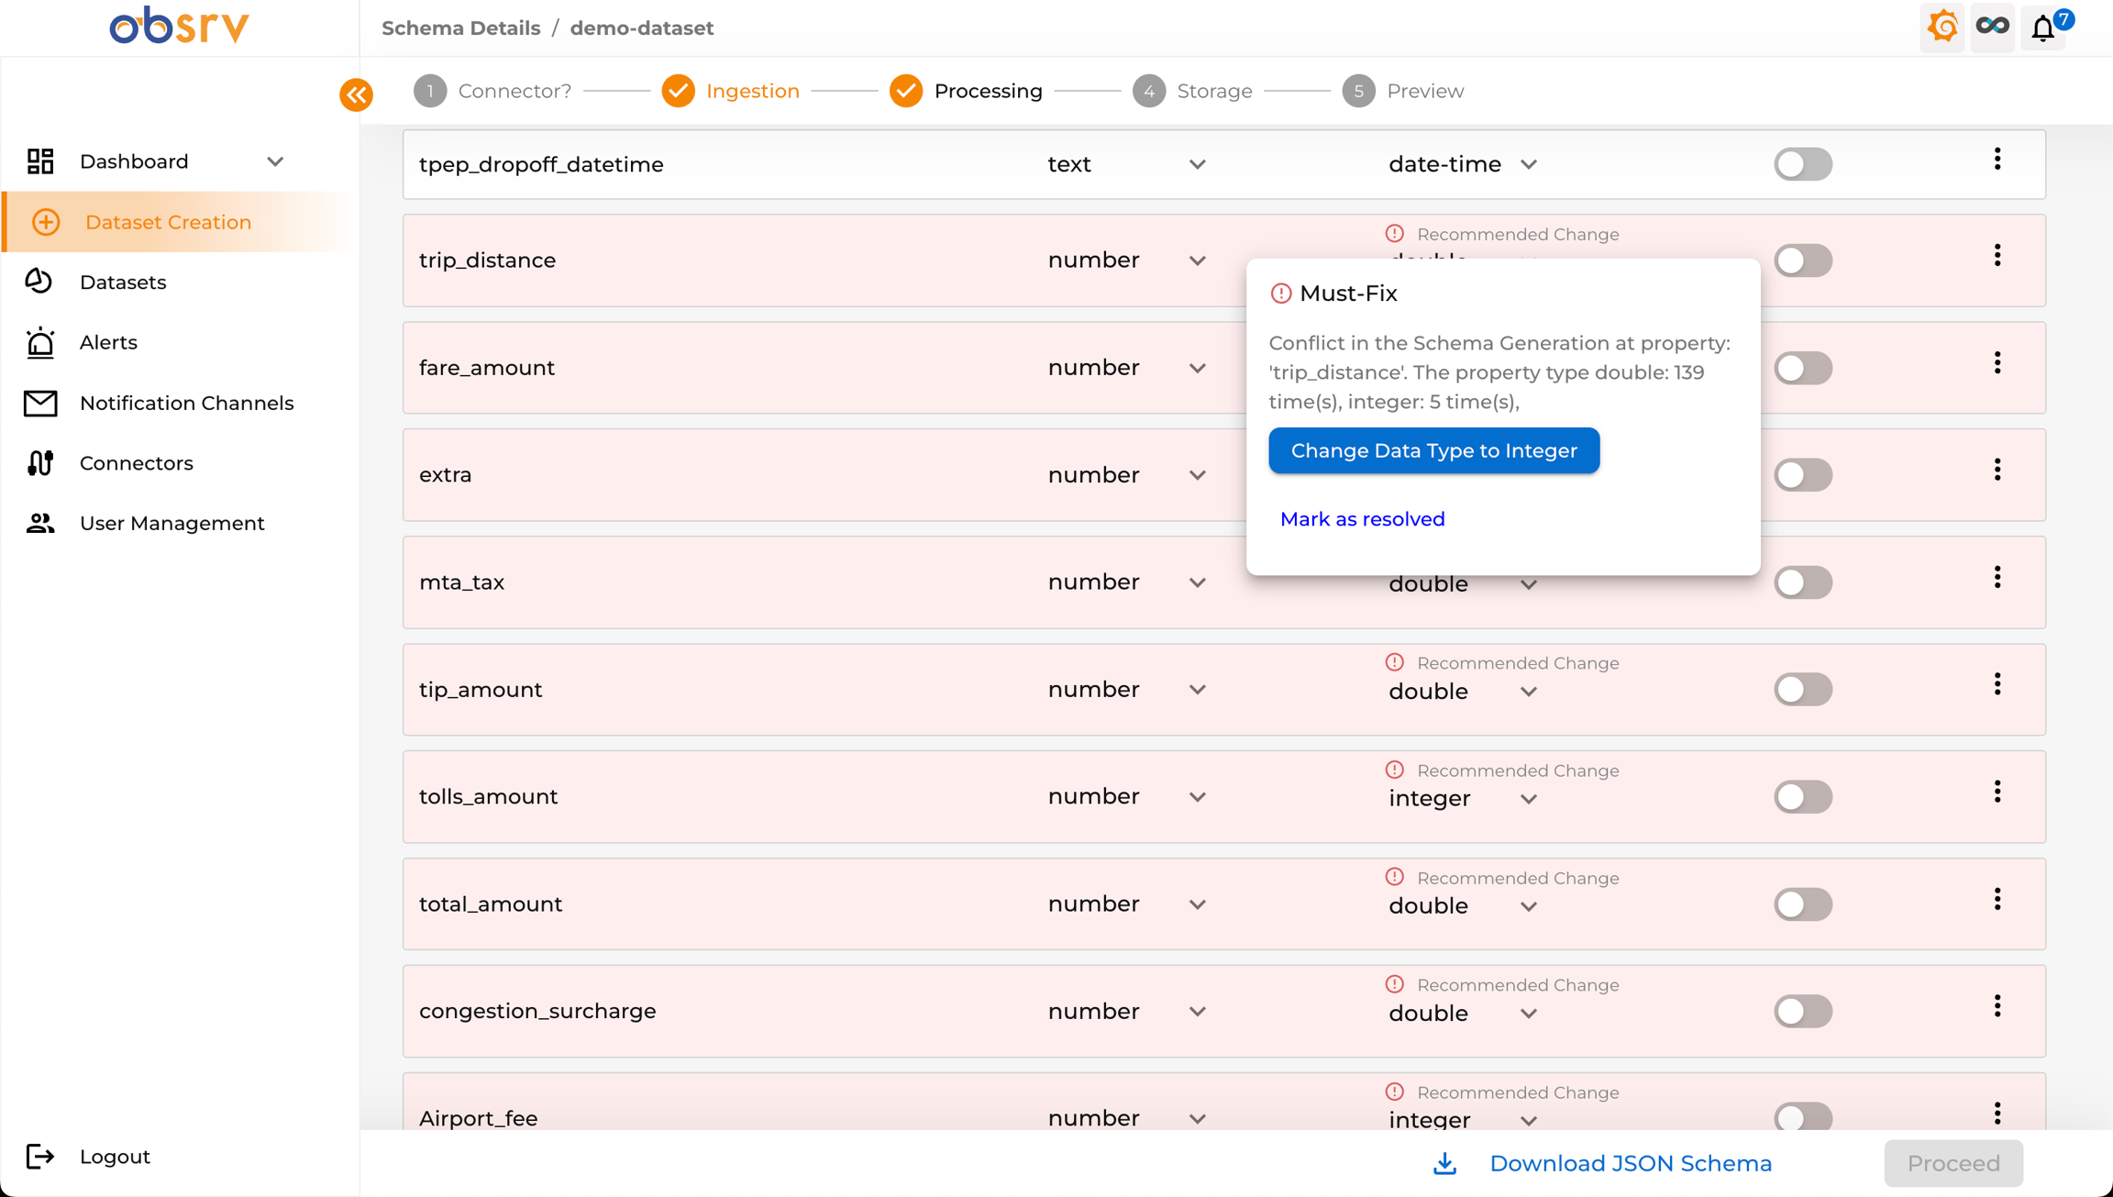Open number type dropdown for extra
The width and height of the screenshot is (2113, 1197).
[x=1127, y=475]
